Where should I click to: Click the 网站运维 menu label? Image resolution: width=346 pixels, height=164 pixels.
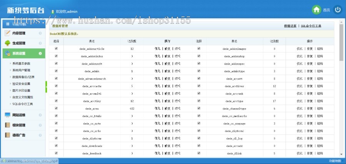click(x=19, y=115)
